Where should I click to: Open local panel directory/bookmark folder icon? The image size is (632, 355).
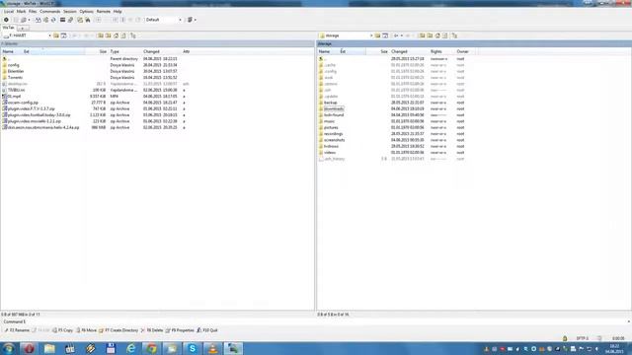[56, 35]
